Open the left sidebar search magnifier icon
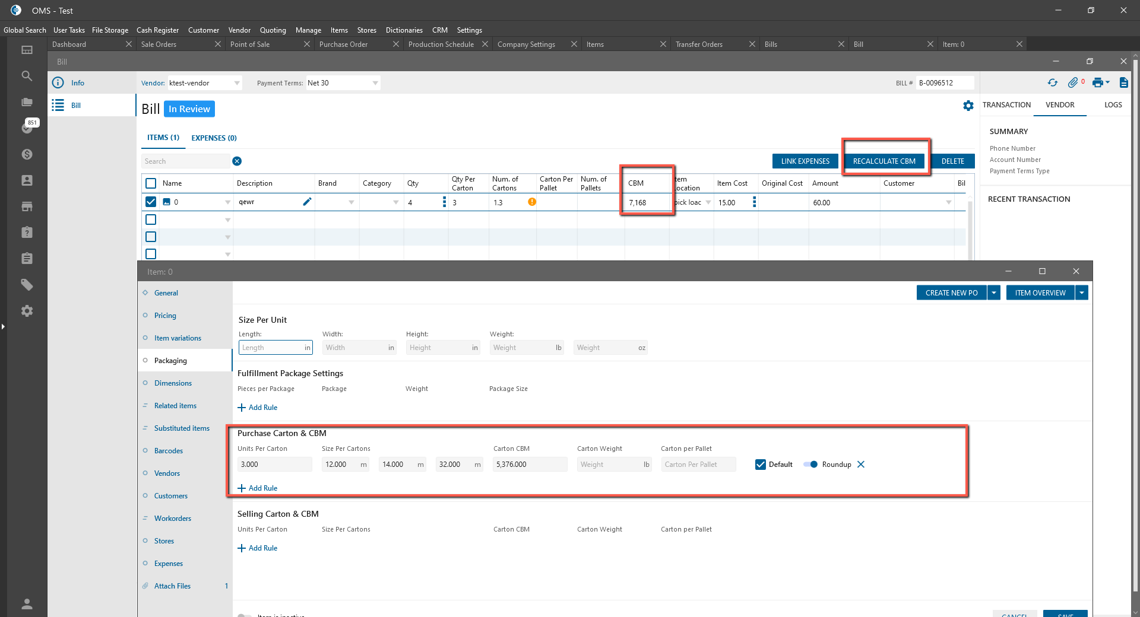This screenshot has width=1140, height=617. 27,76
